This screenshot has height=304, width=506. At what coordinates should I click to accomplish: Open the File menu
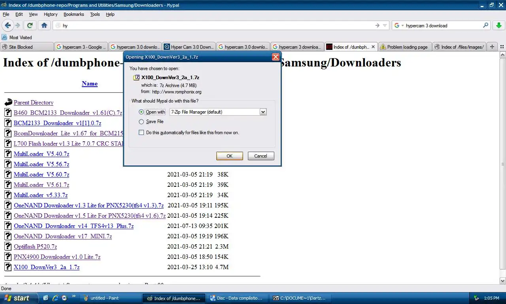pos(6,14)
